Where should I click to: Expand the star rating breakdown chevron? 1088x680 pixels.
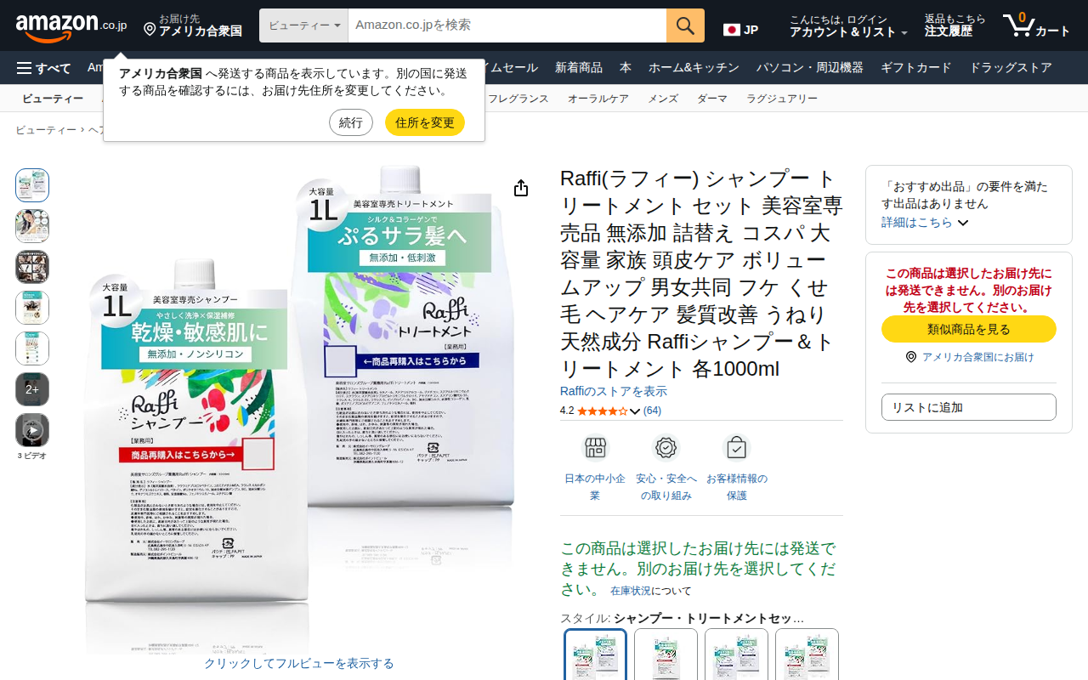coord(634,411)
